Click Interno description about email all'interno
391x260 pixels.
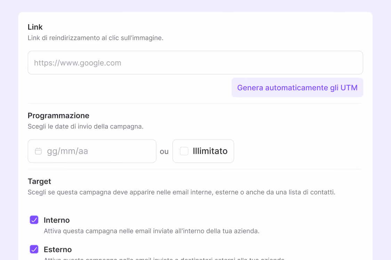coord(152,231)
